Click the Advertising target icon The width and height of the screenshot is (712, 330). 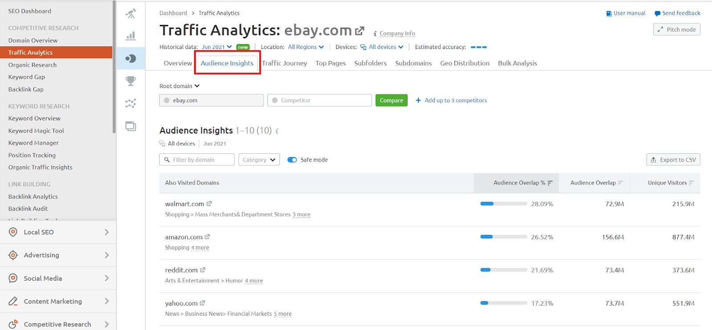13,255
